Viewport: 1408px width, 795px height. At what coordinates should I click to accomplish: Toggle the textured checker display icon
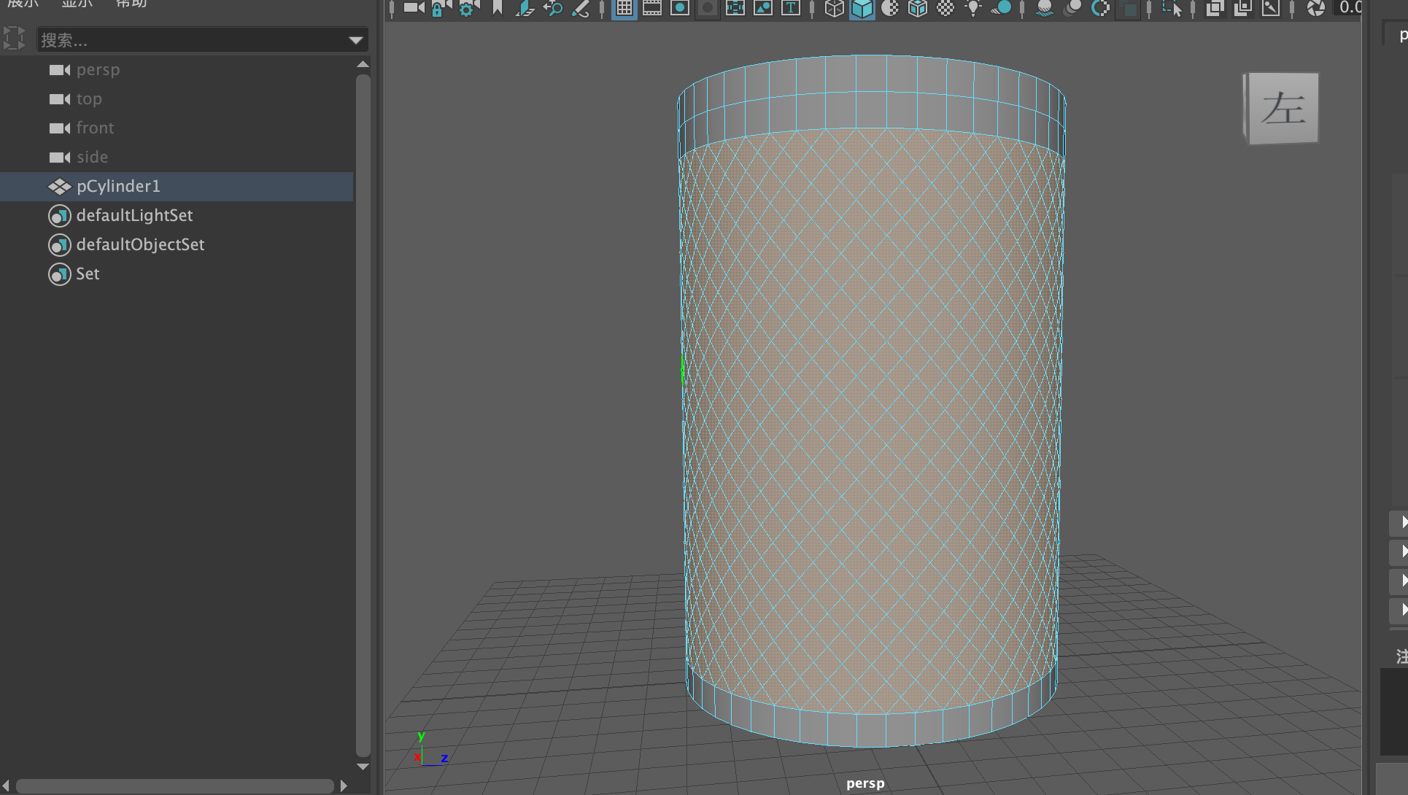(945, 8)
